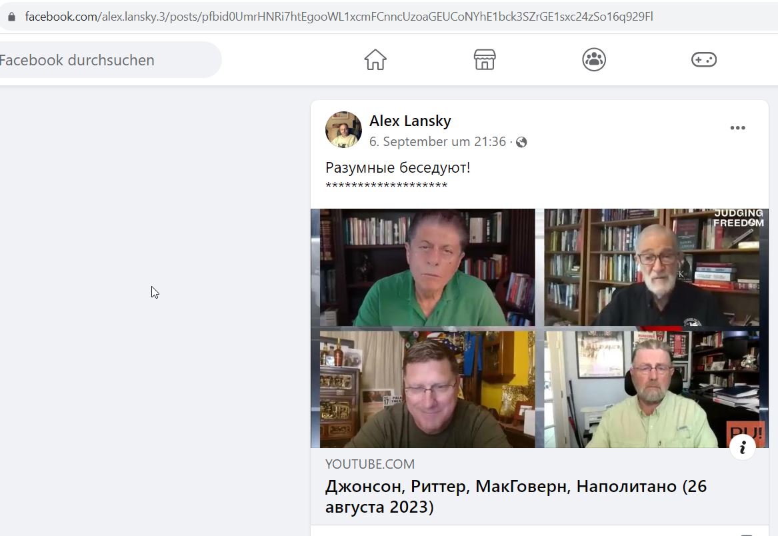Click the padlock site security icon
This screenshot has width=778, height=536.
11,17
